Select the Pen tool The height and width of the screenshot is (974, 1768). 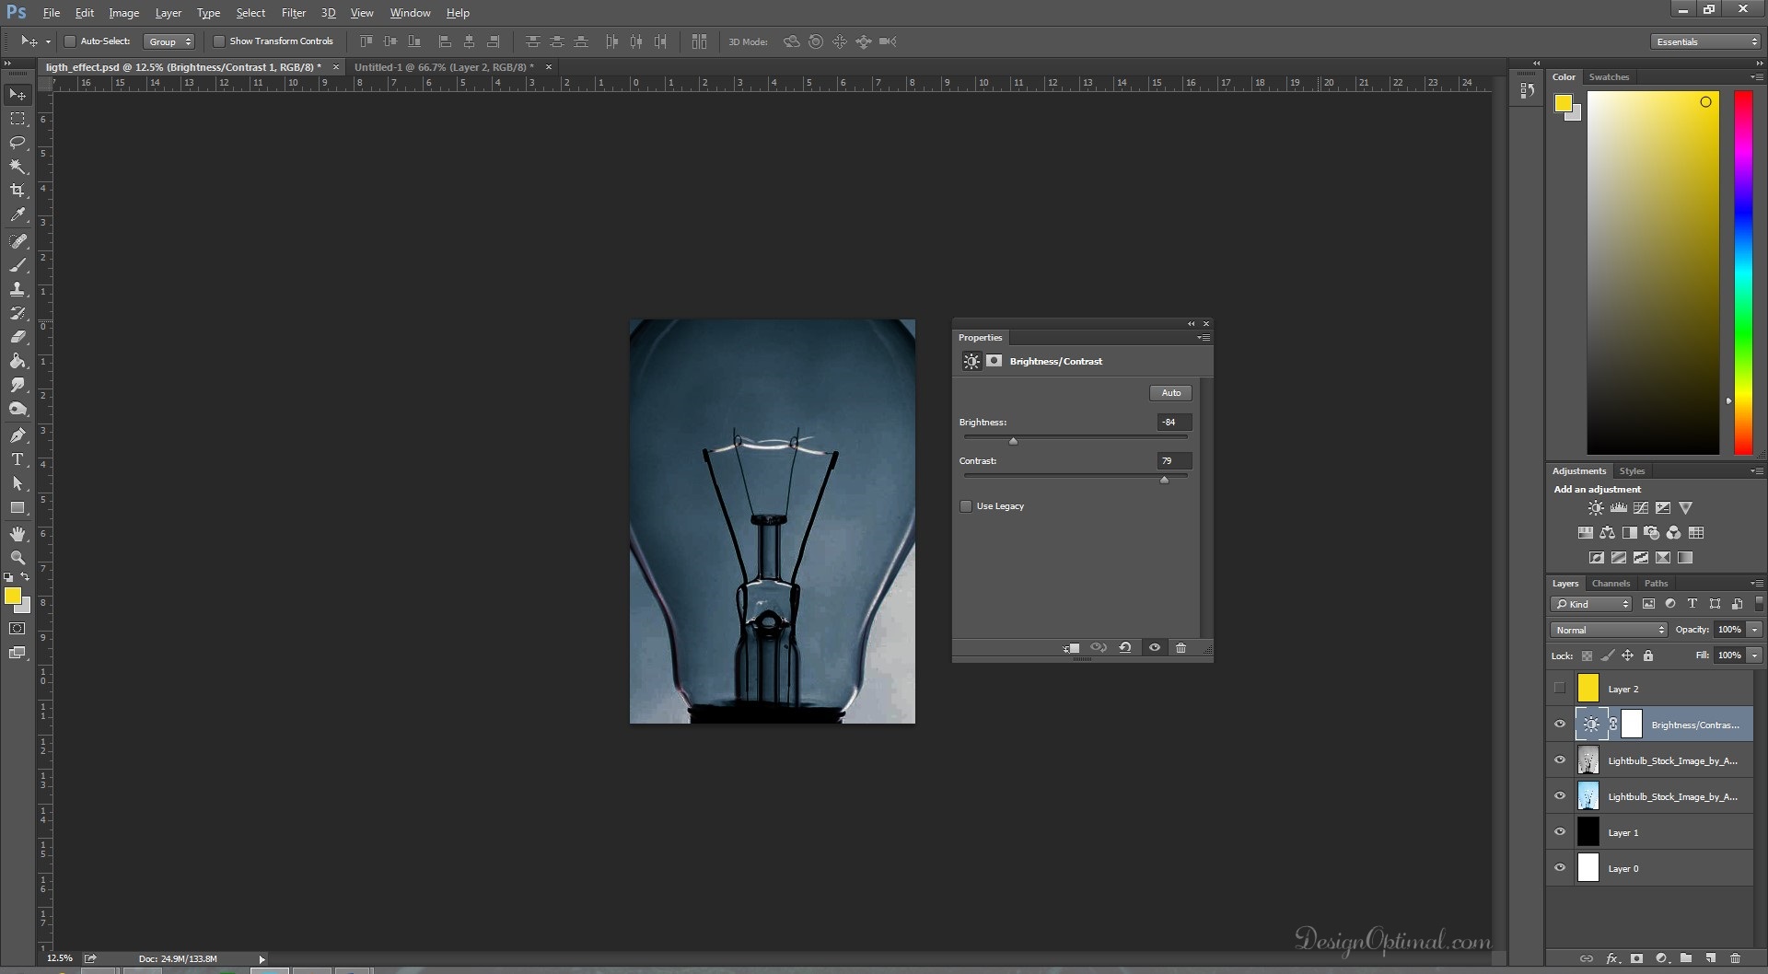[17, 435]
